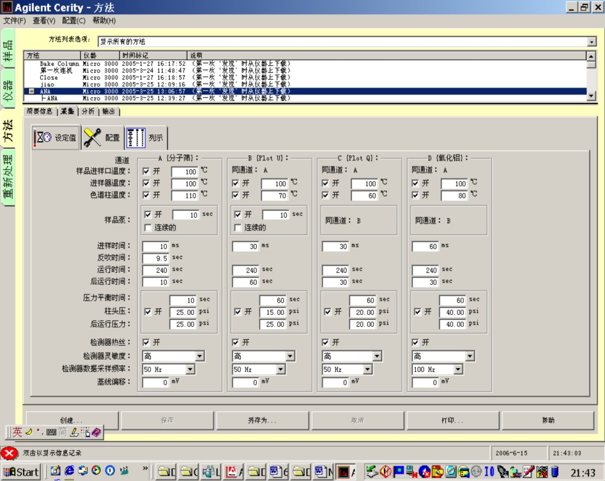
Task: Click the red X error status icon
Action: pyautogui.click(x=9, y=453)
